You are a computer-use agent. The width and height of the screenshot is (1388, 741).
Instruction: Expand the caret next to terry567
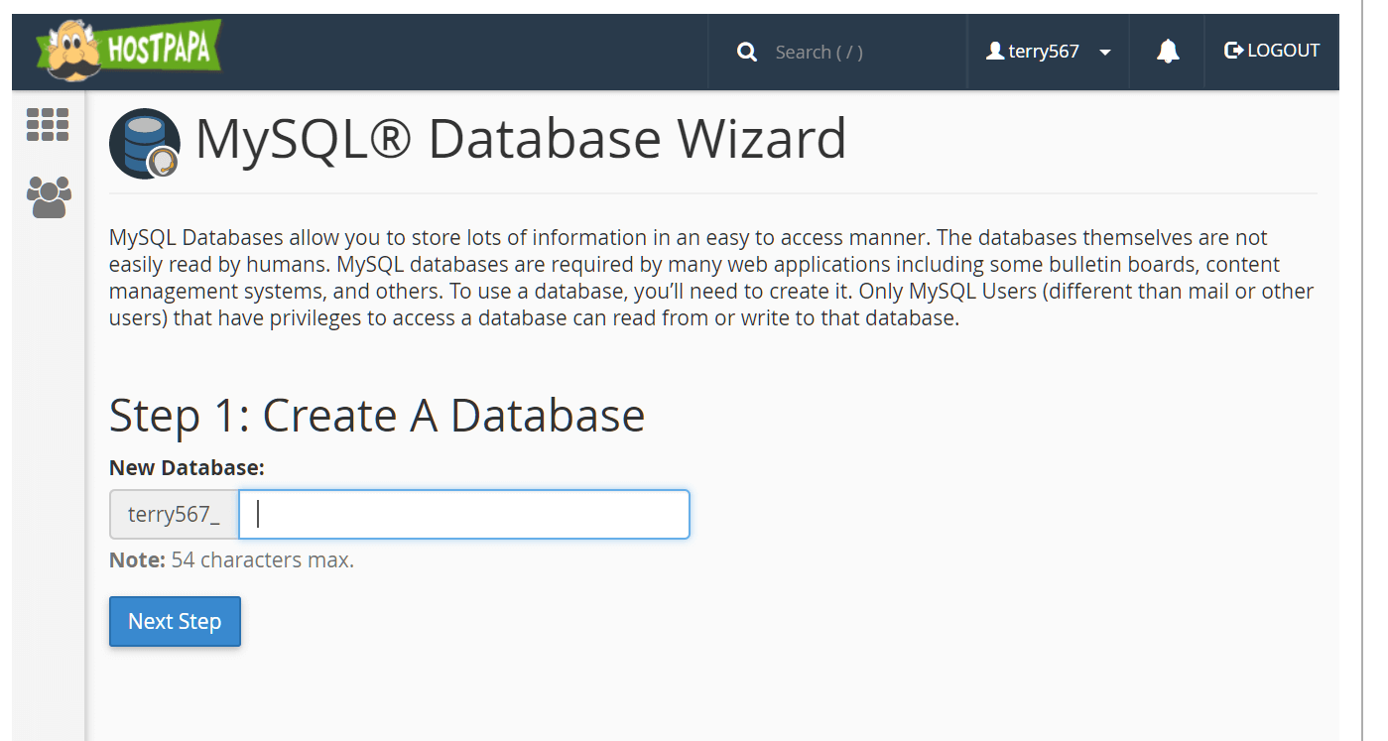1105,53
